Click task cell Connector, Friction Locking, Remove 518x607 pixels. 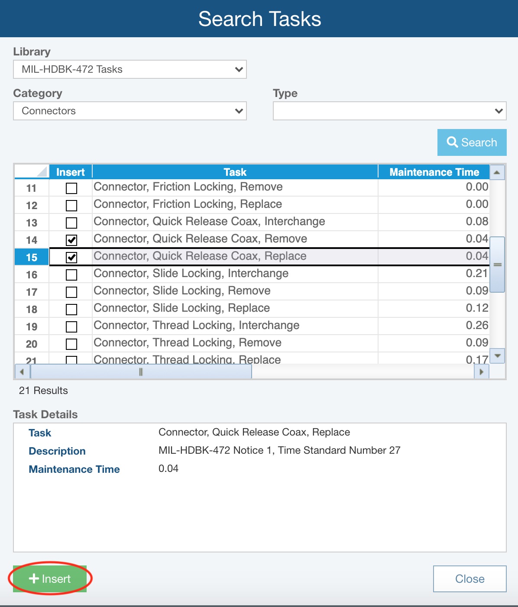tap(235, 187)
